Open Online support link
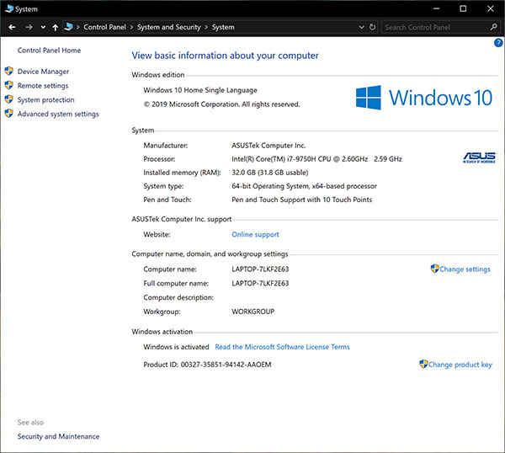Image resolution: width=505 pixels, height=453 pixels. pos(255,234)
